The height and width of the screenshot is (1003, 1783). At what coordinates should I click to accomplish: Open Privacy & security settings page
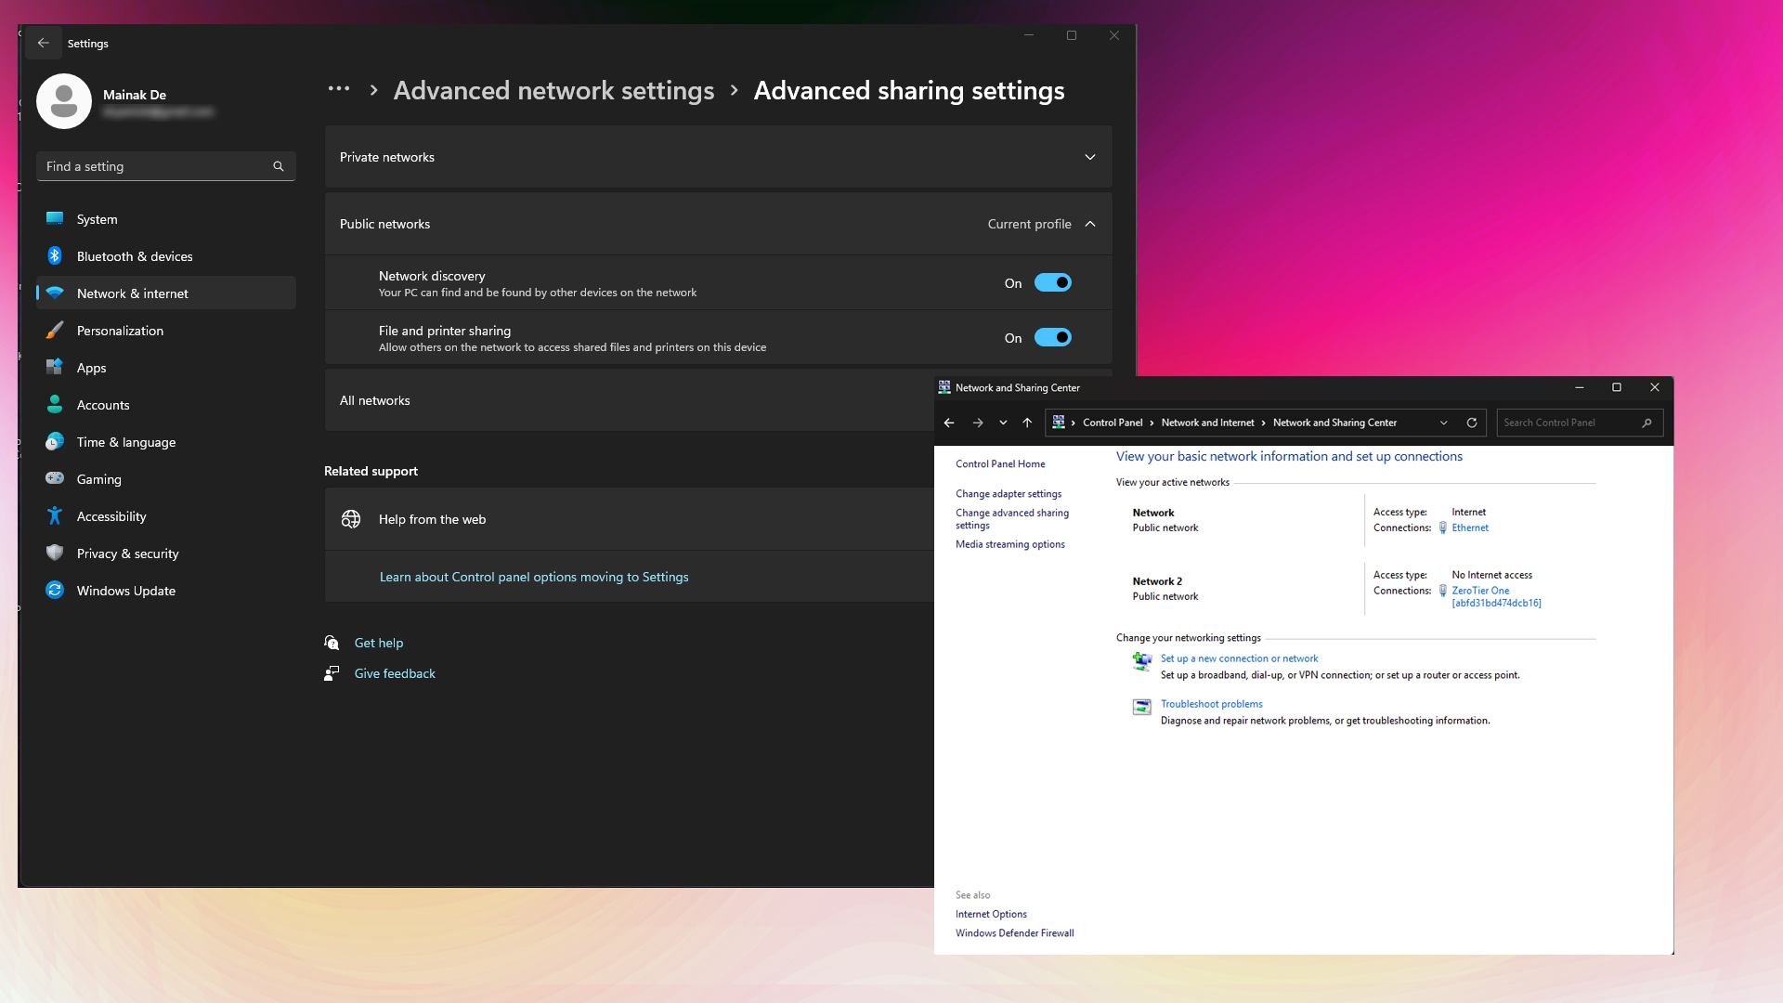(x=166, y=554)
